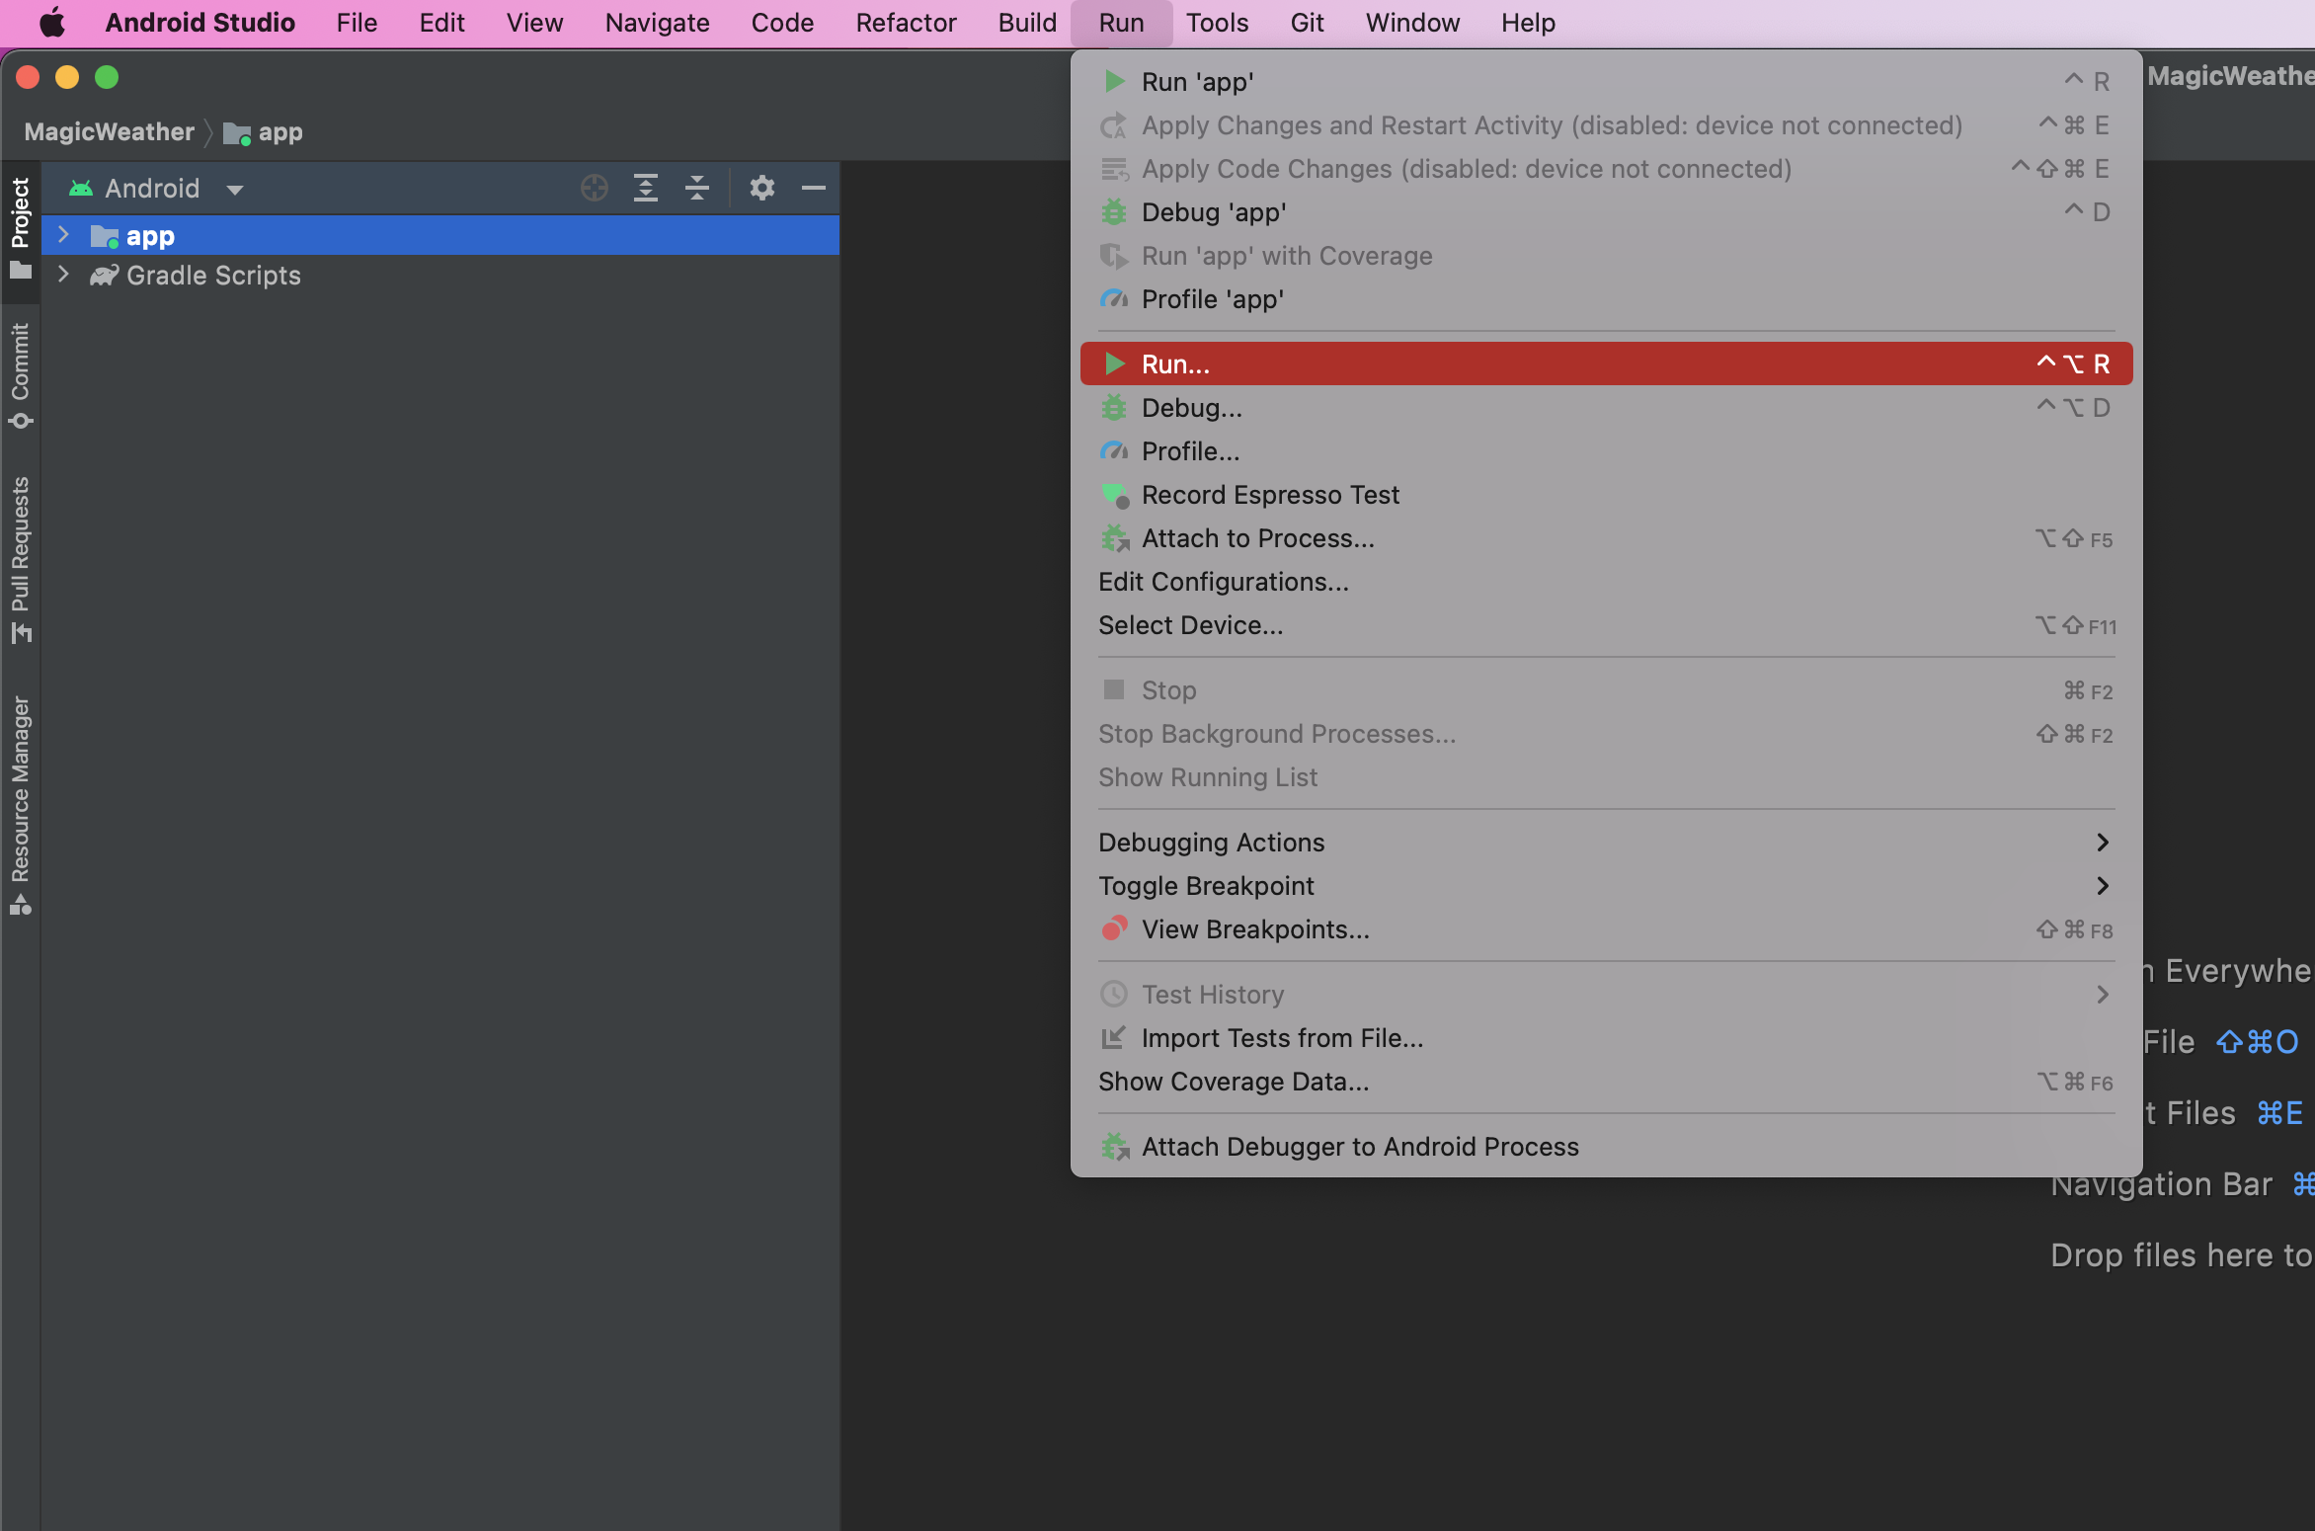Click the Collapse All icon
The width and height of the screenshot is (2315, 1531).
(696, 188)
